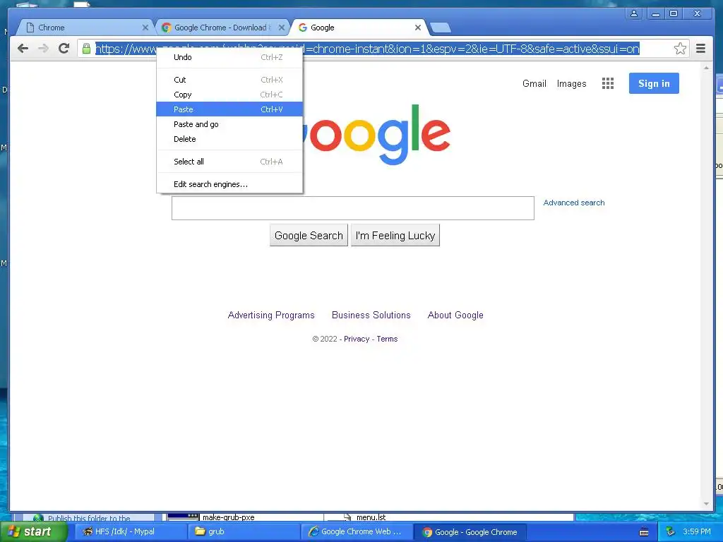This screenshot has height=542, width=723.
Task: Click the menu.lst file in background window
Action: (371, 517)
